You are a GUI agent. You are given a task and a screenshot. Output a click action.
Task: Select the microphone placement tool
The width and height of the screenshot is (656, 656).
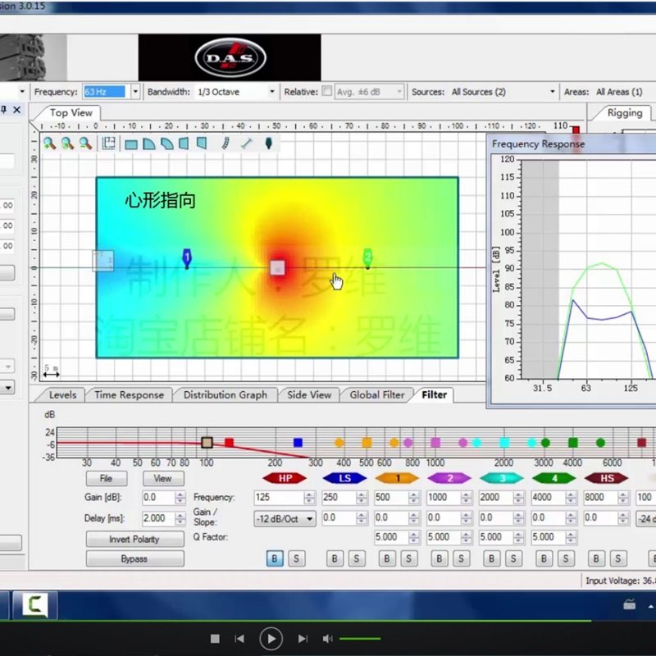click(x=268, y=143)
